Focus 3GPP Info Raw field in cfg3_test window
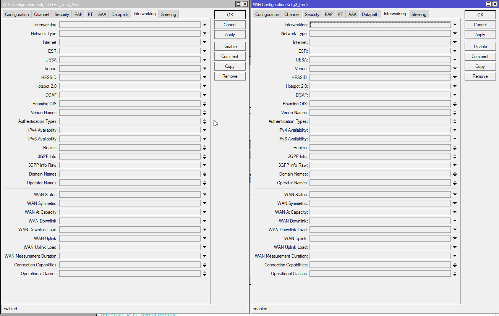 point(380,165)
